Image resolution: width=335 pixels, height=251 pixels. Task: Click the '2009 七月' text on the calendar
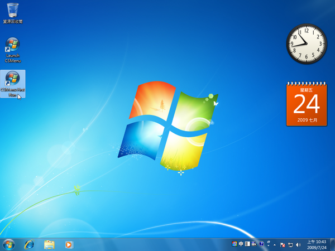click(307, 120)
